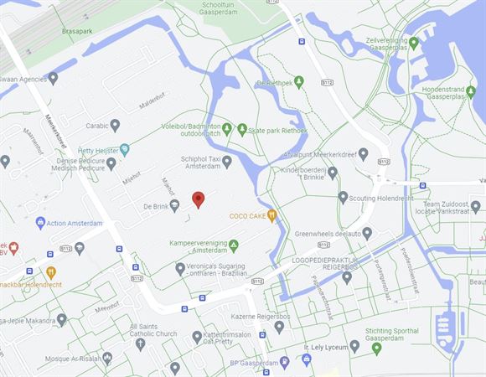Screen dimensions: 486x377
Task: Click the red location pin marker
Action: 199,199
